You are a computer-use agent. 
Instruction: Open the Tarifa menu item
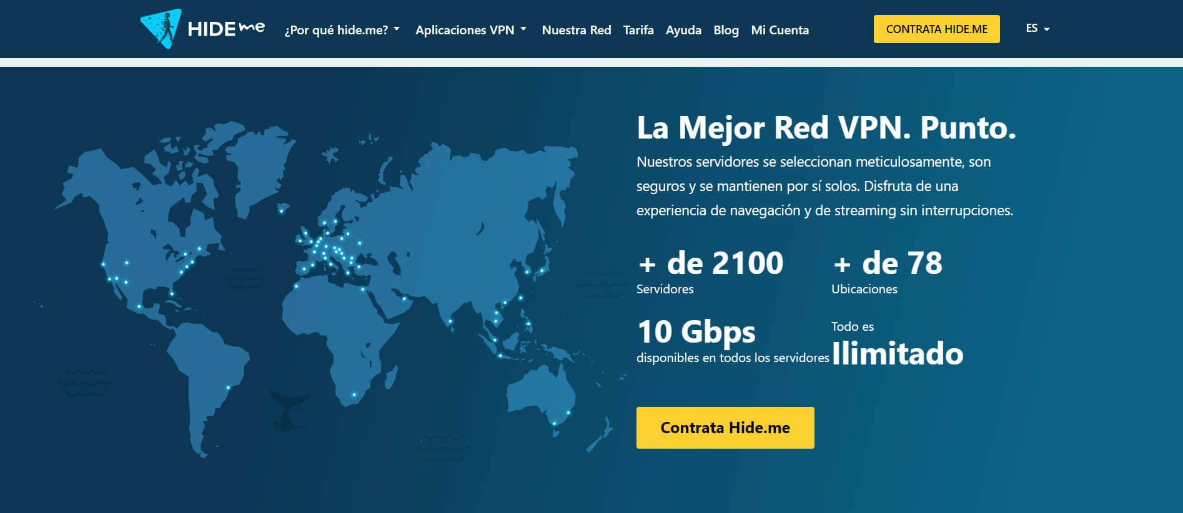pos(638,30)
